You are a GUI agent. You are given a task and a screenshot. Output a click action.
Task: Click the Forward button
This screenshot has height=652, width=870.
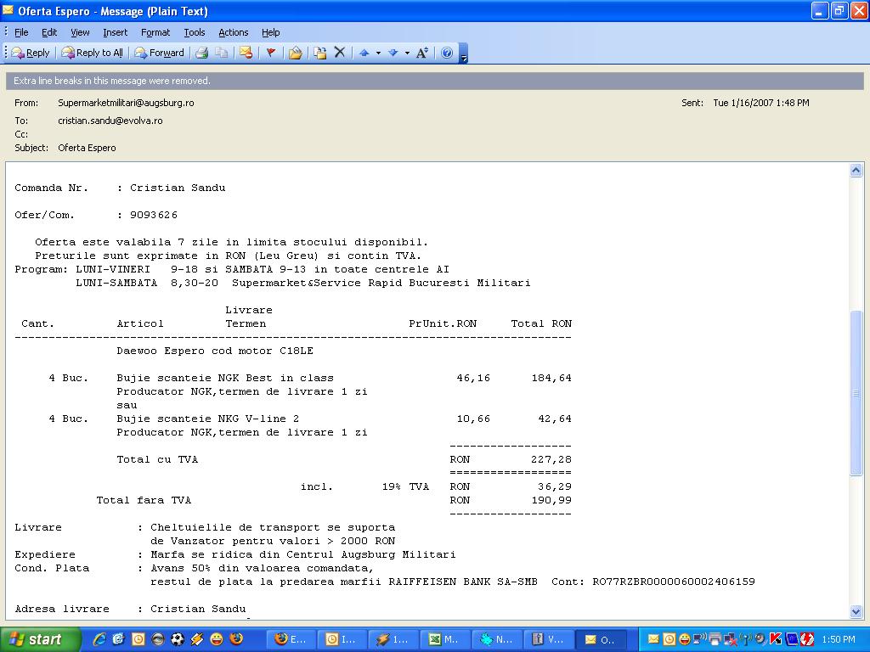[x=159, y=53]
